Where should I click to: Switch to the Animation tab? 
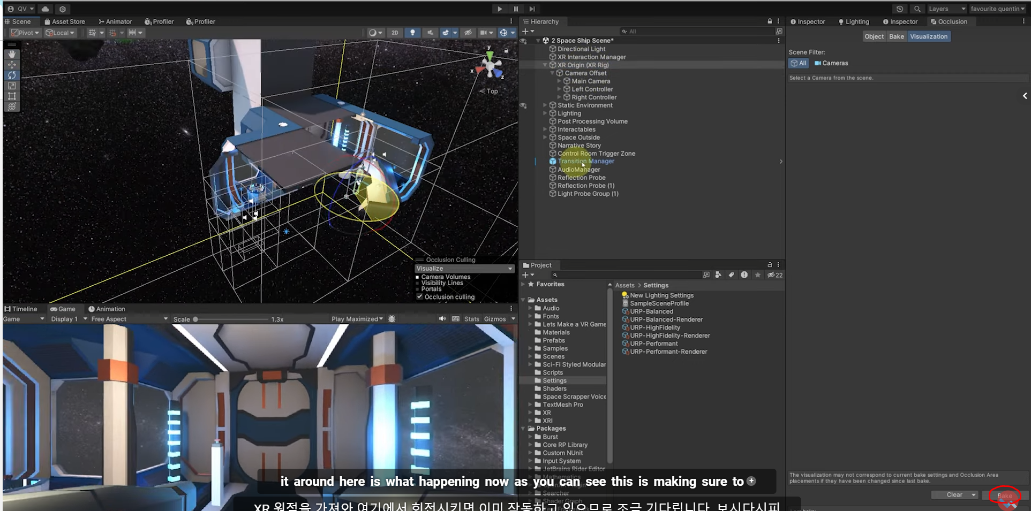107,309
